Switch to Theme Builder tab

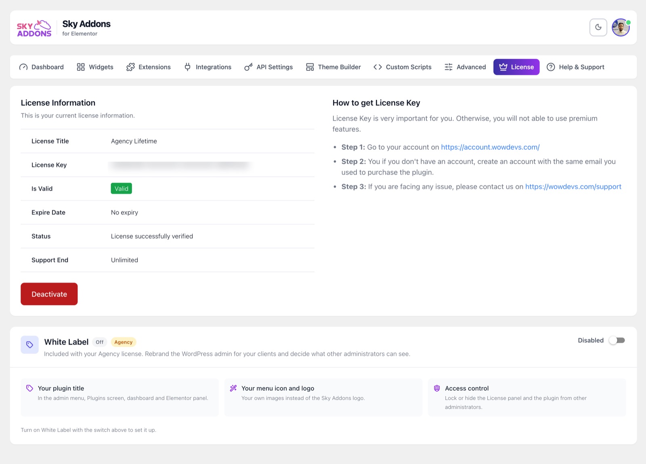333,67
